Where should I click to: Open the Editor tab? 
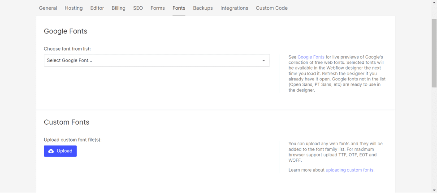click(97, 8)
